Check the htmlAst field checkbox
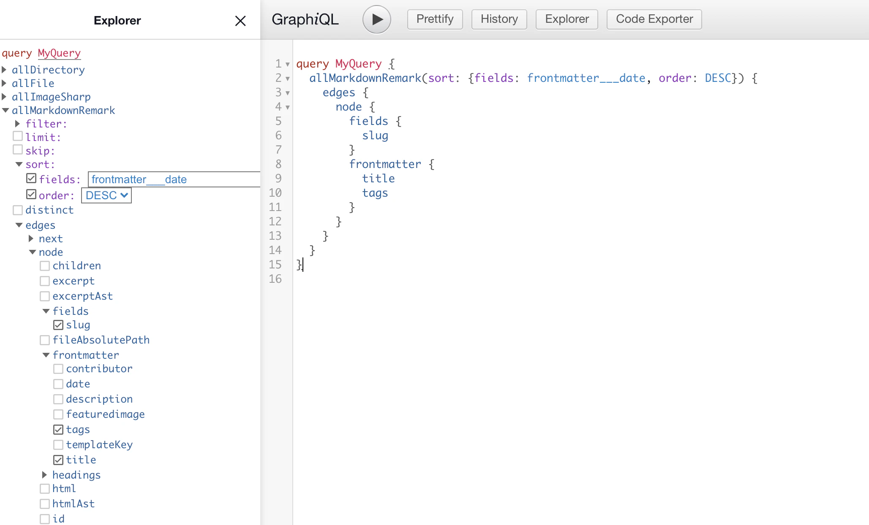Image resolution: width=869 pixels, height=525 pixels. click(45, 504)
